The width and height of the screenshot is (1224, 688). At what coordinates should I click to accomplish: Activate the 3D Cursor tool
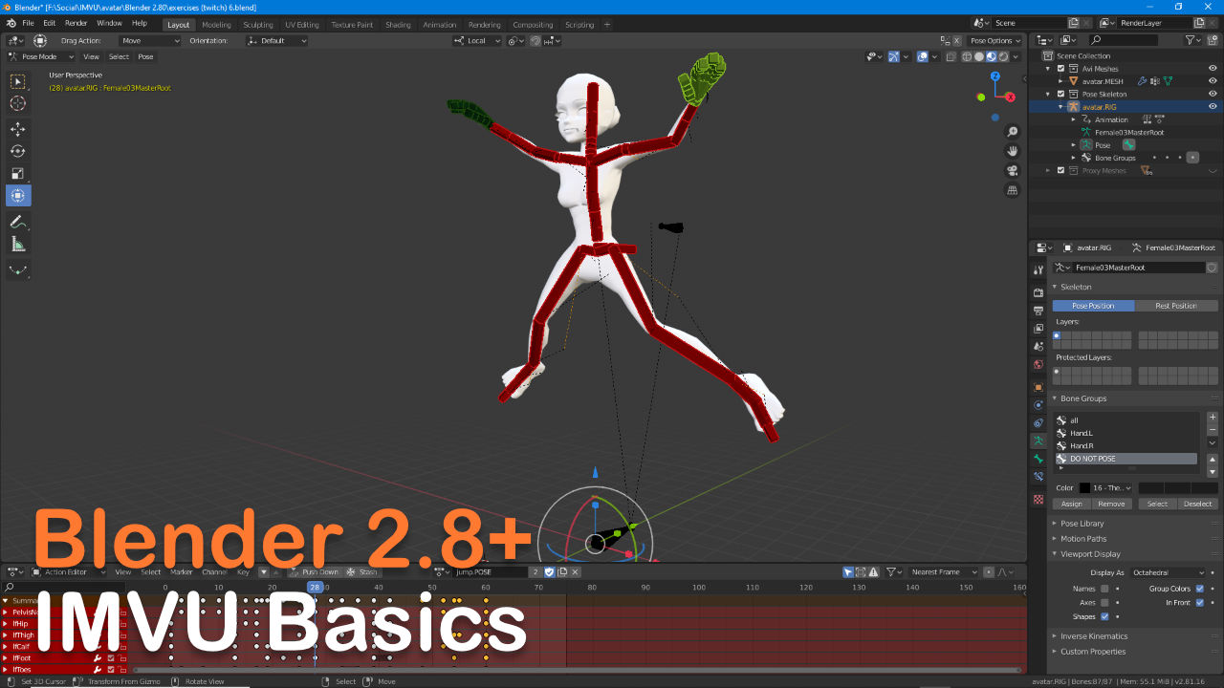pyautogui.click(x=18, y=103)
